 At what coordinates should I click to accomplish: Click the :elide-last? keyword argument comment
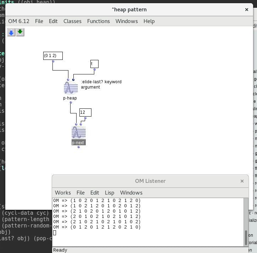tap(101, 84)
